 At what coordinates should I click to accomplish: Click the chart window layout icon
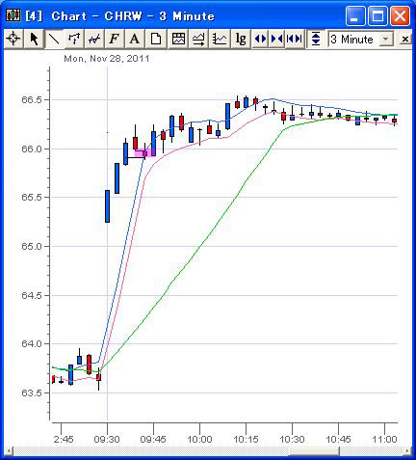point(178,39)
